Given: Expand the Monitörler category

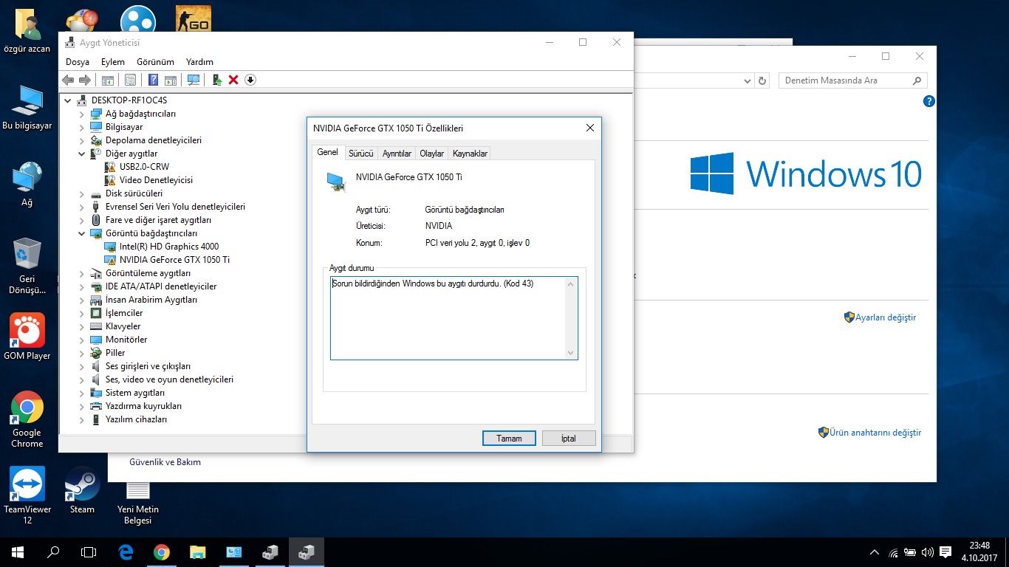Looking at the screenshot, I should (x=82, y=340).
